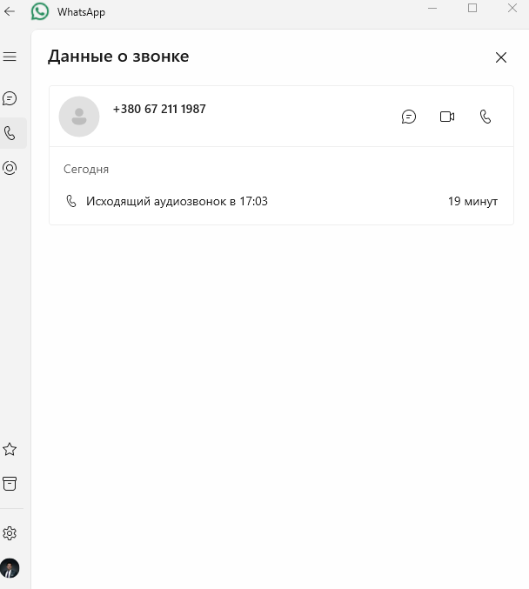Viewport: 529px width, 589px height.
Task: Click the WhatsApp logo in title bar
Action: coord(40,11)
